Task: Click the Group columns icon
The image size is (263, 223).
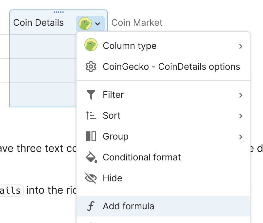Action: click(91, 136)
